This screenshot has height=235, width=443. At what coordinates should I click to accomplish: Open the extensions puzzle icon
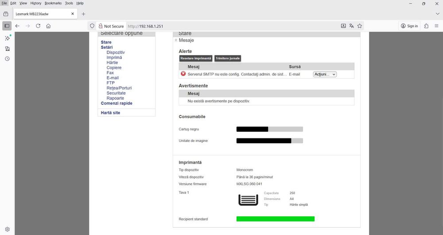point(426,26)
